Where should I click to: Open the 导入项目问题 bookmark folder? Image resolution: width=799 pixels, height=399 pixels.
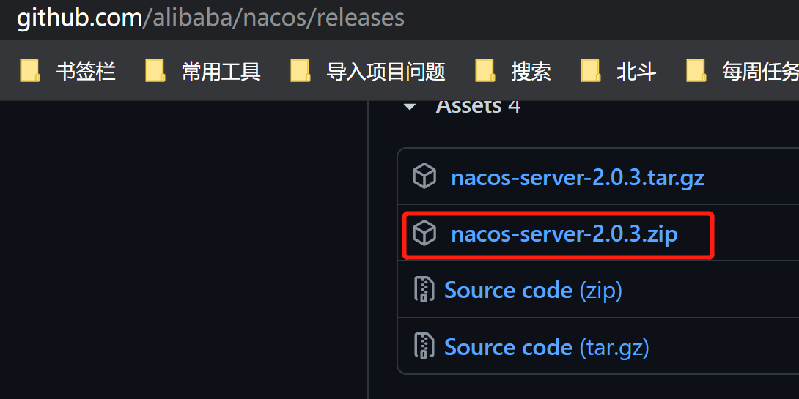pyautogui.click(x=368, y=71)
